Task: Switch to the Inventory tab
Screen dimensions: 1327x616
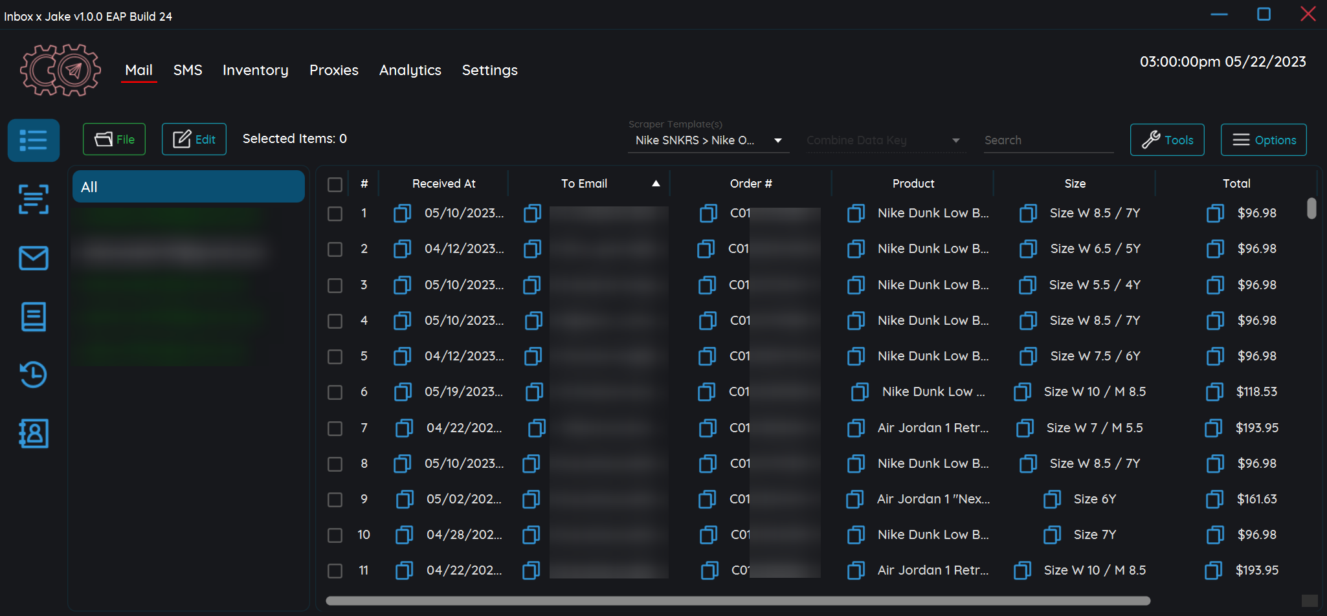Action: (256, 70)
